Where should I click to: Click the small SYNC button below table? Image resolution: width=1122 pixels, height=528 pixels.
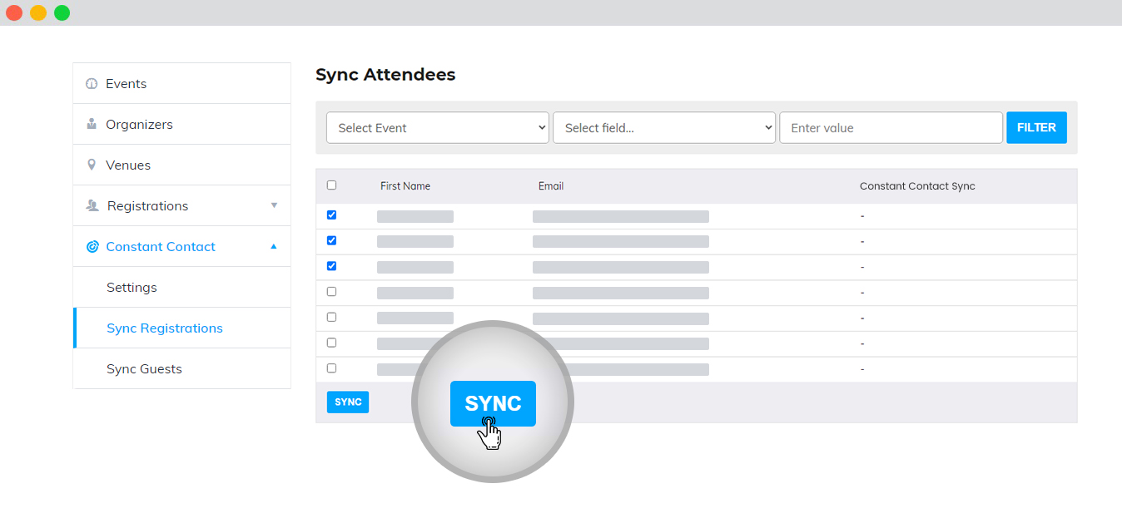348,402
